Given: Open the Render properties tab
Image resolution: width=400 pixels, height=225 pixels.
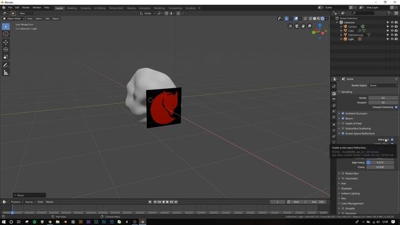Looking at the screenshot, I should click(x=334, y=94).
